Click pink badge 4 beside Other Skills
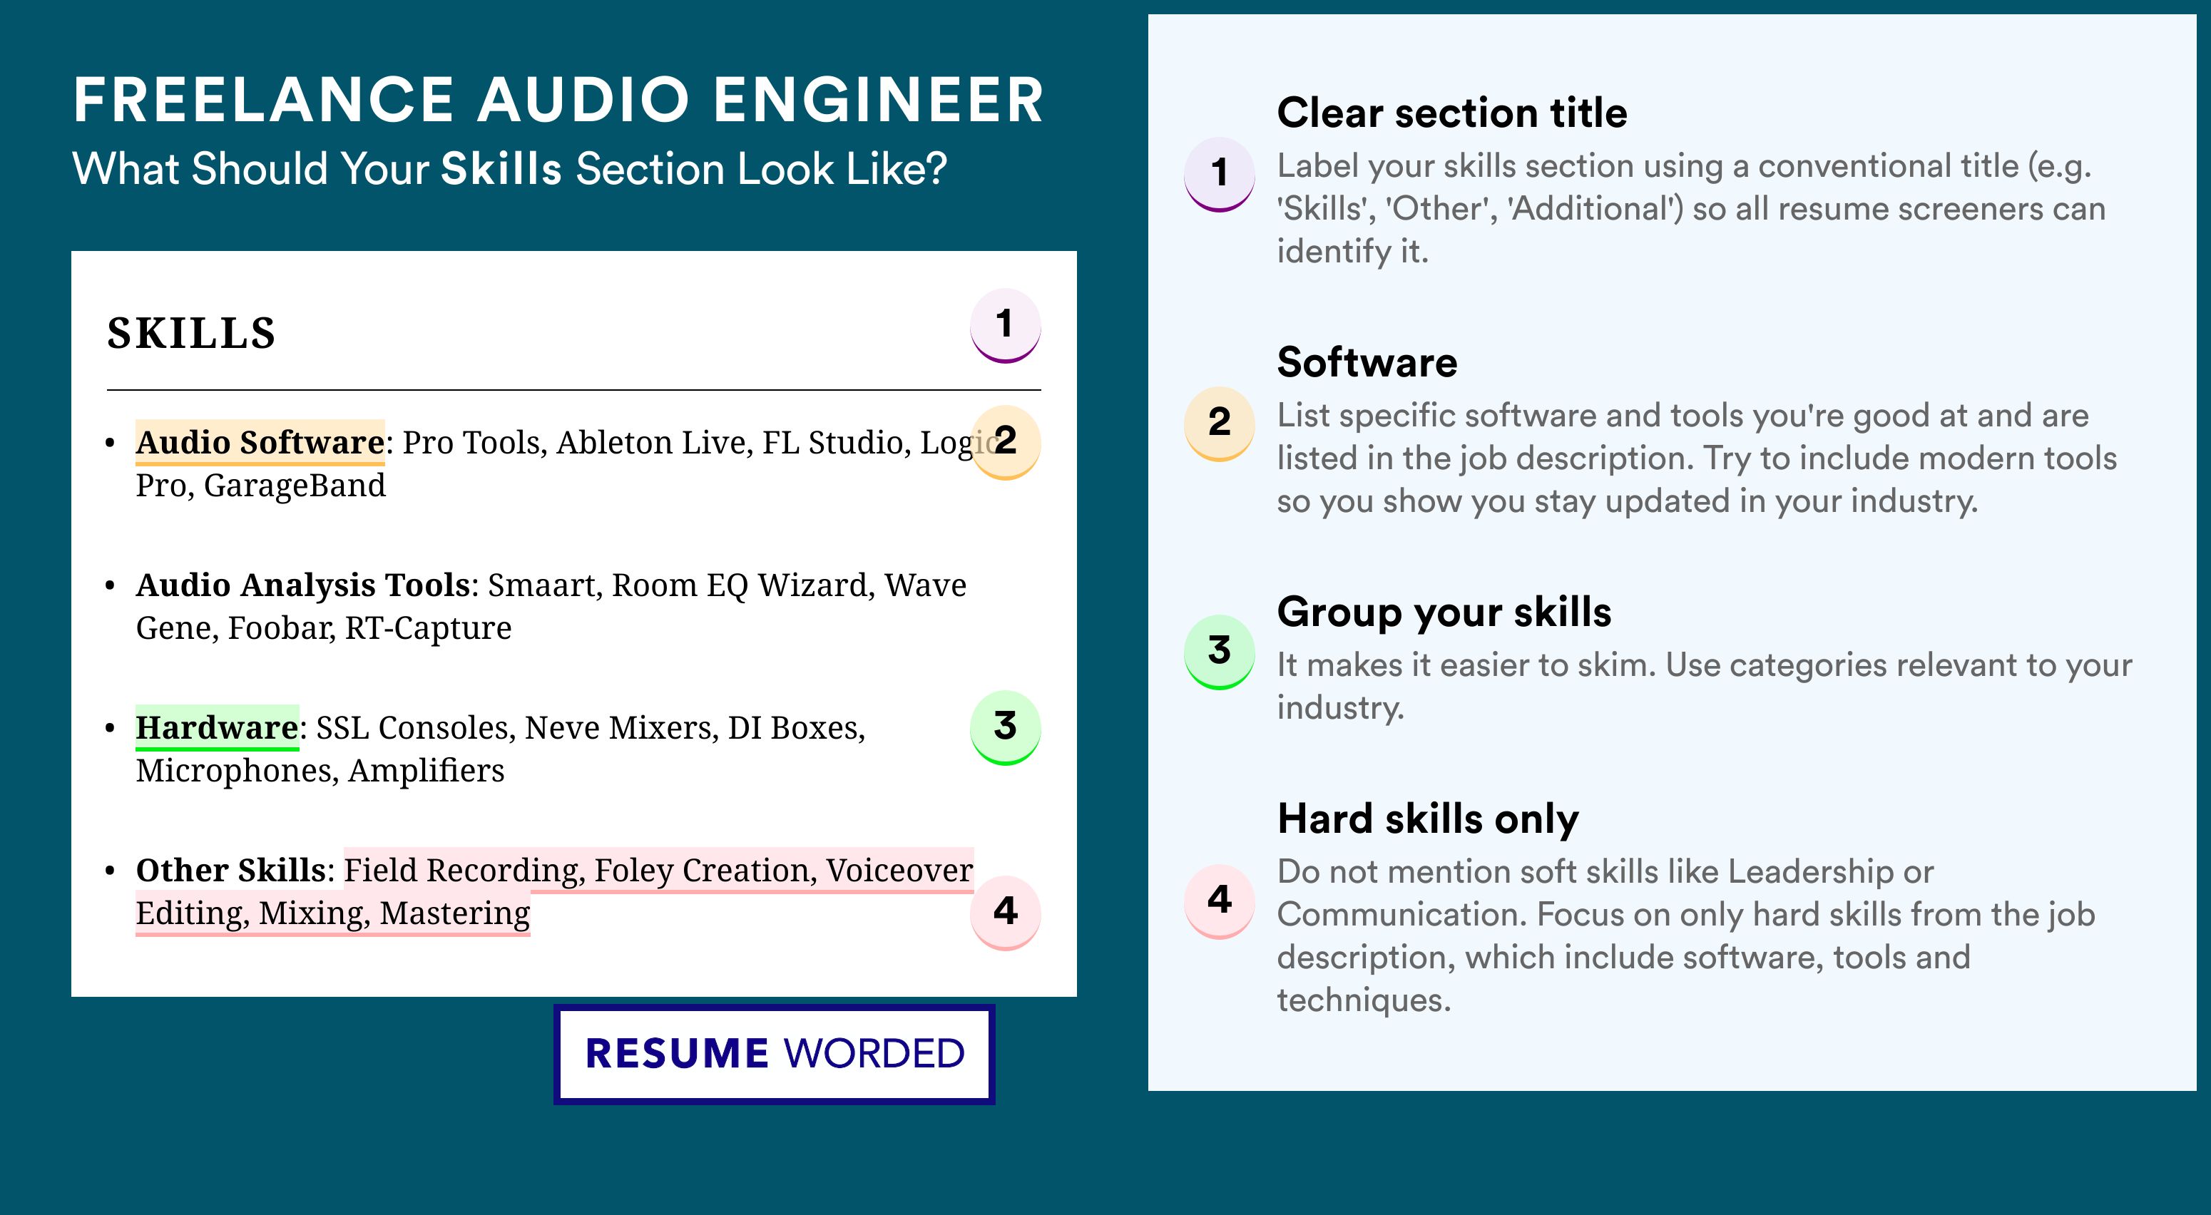Viewport: 2211px width, 1215px height. pos(1005,911)
